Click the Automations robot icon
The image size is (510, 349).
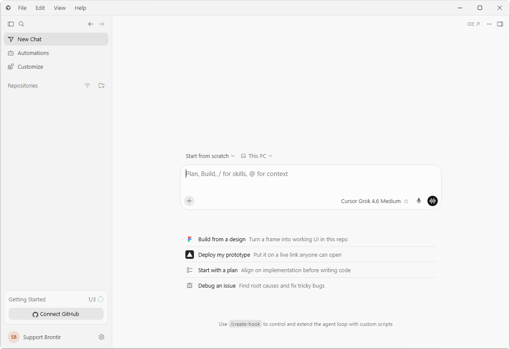coord(11,53)
